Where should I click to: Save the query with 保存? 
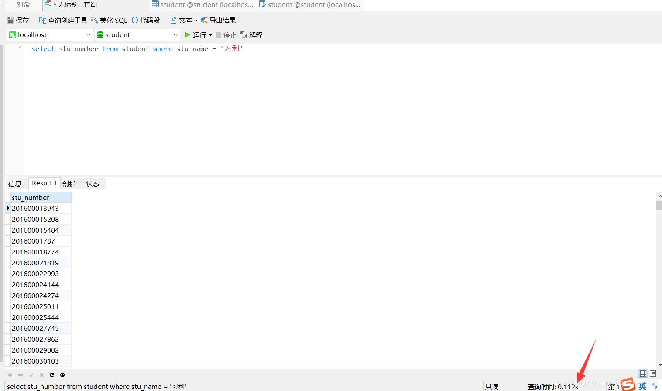click(18, 20)
